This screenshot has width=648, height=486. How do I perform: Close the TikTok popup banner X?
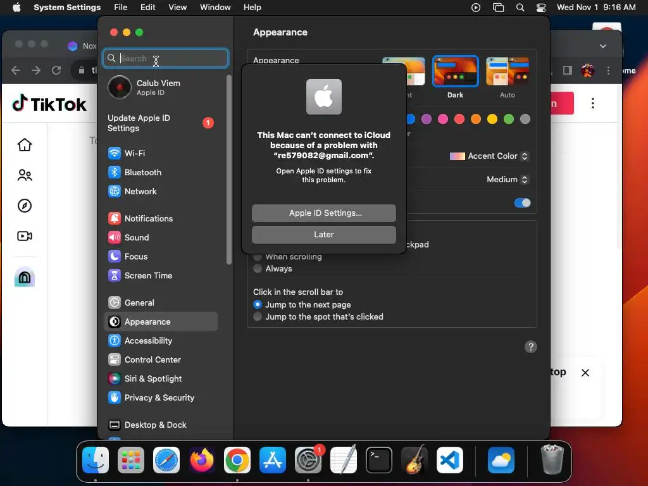[585, 373]
